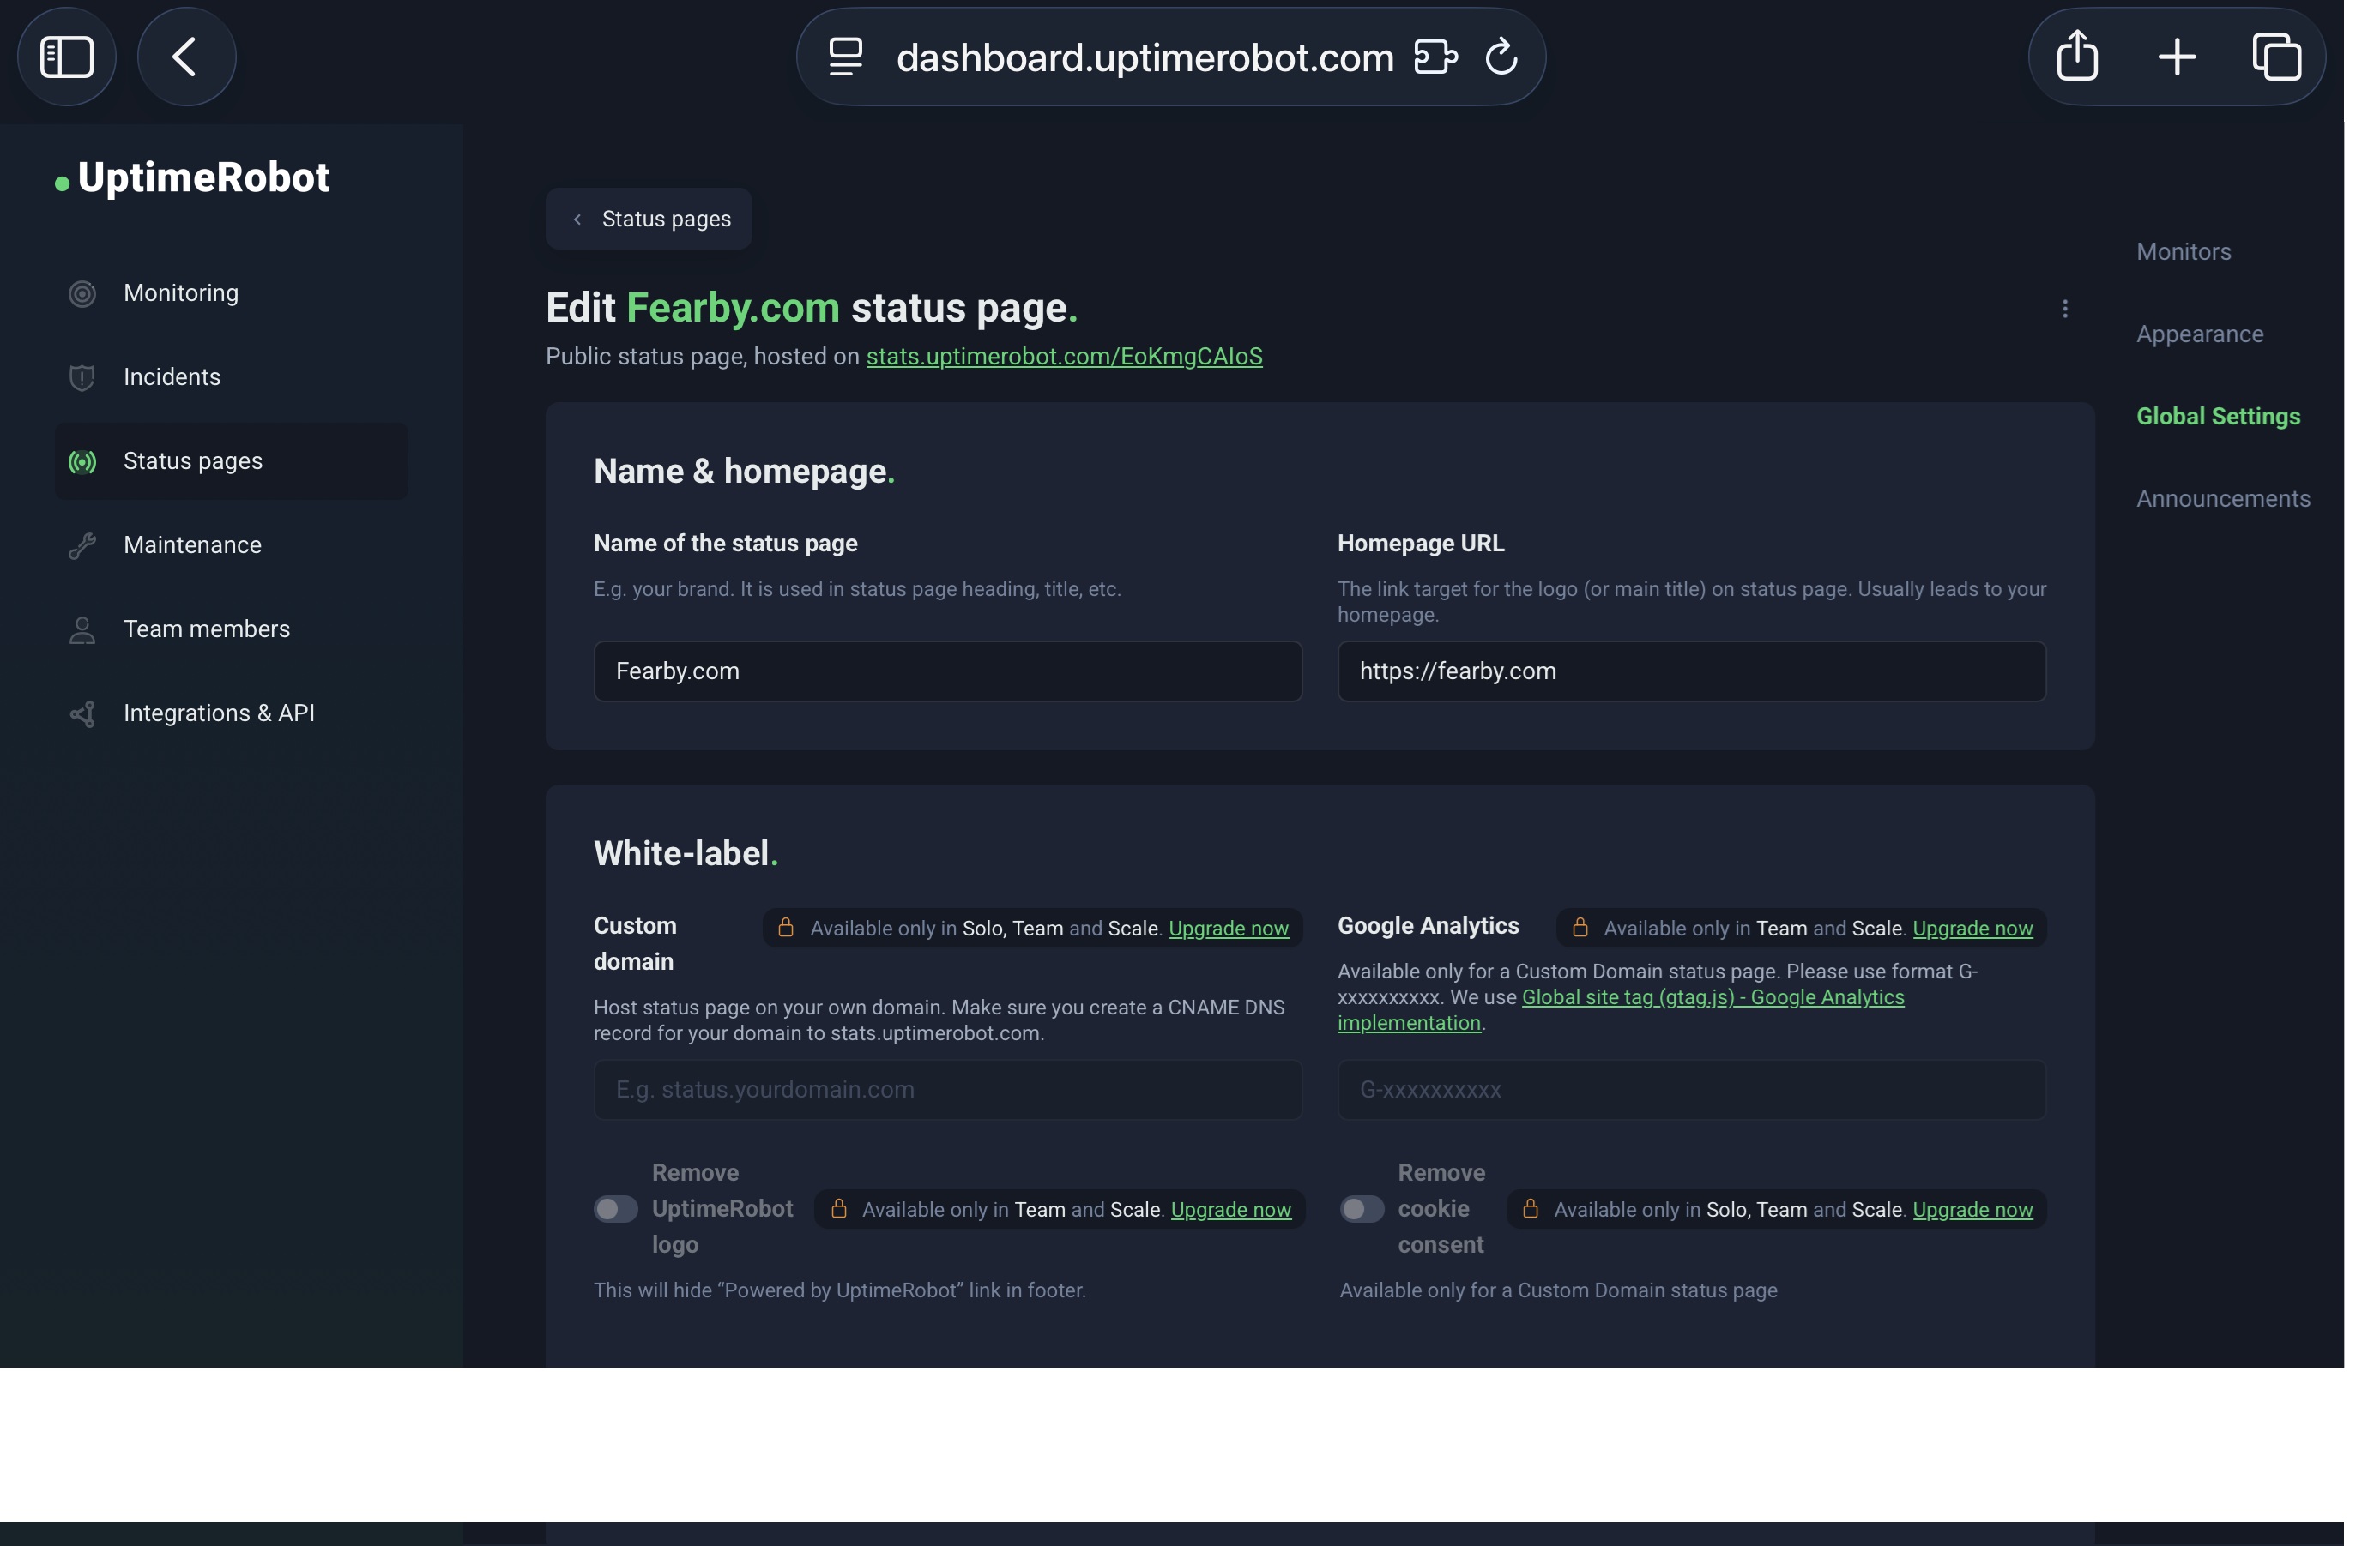Click the lock icon beside Remove cookie consent

(x=1530, y=1208)
